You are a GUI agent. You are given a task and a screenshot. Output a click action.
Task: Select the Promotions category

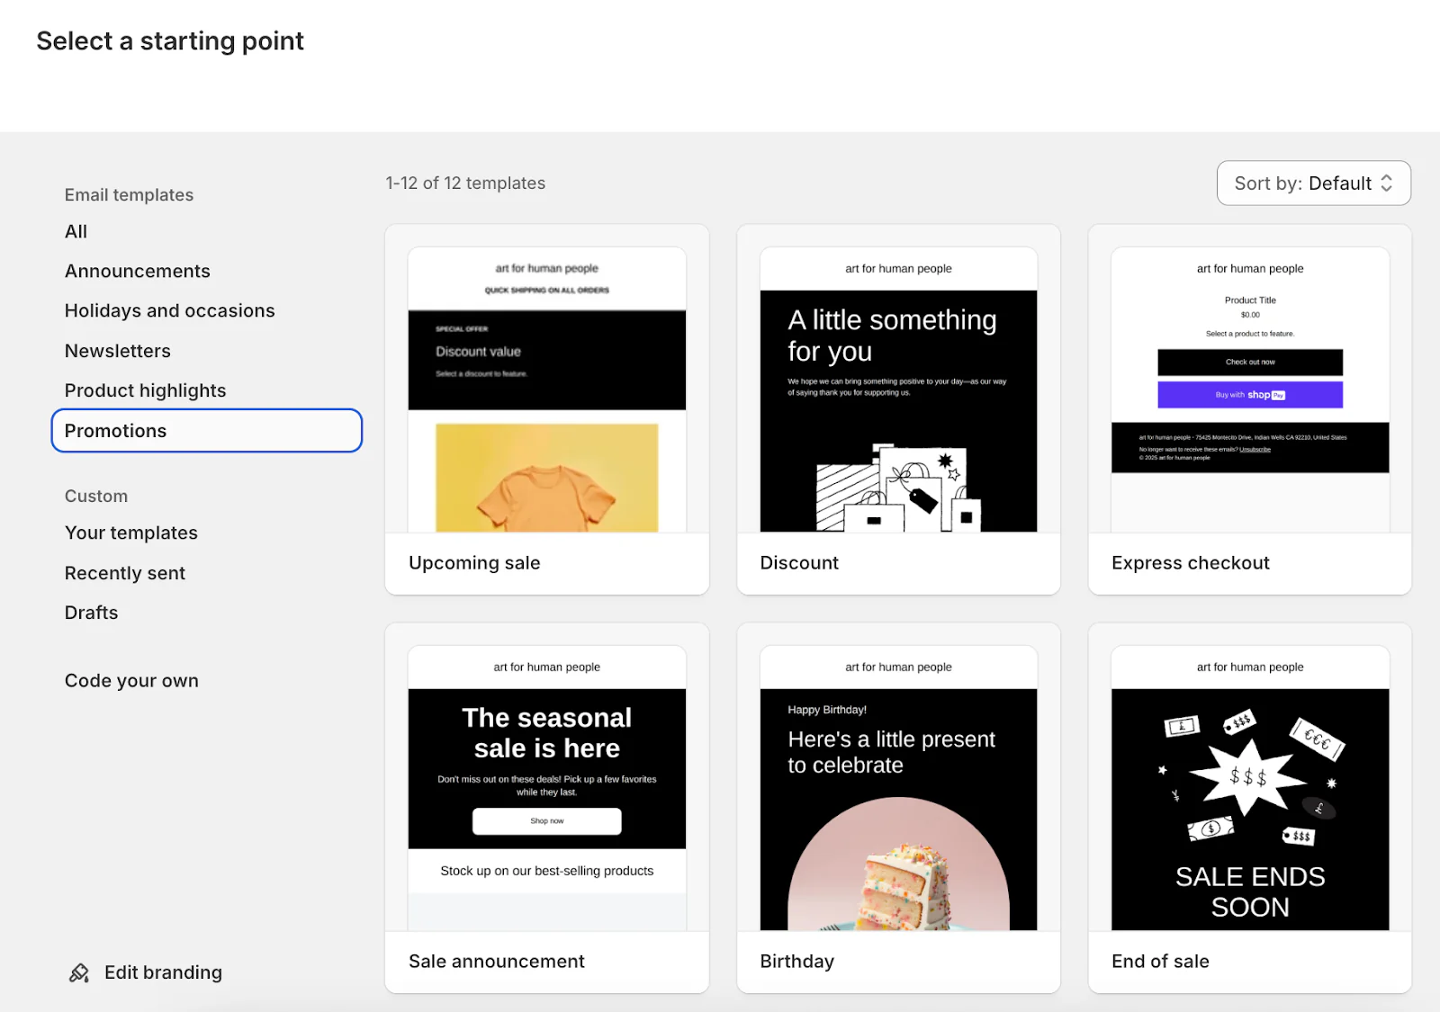point(115,430)
